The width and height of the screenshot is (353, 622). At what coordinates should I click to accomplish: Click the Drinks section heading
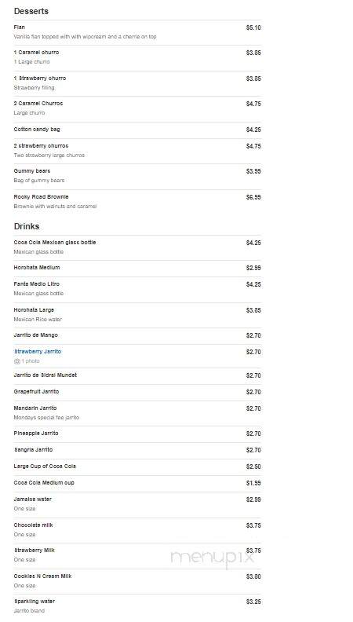(x=27, y=226)
